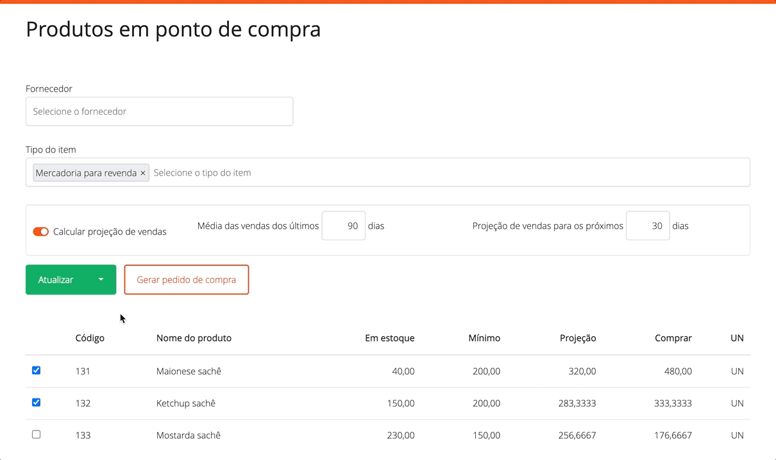Check the Mostarda sachê checkbox
The width and height of the screenshot is (776, 460).
tap(37, 434)
